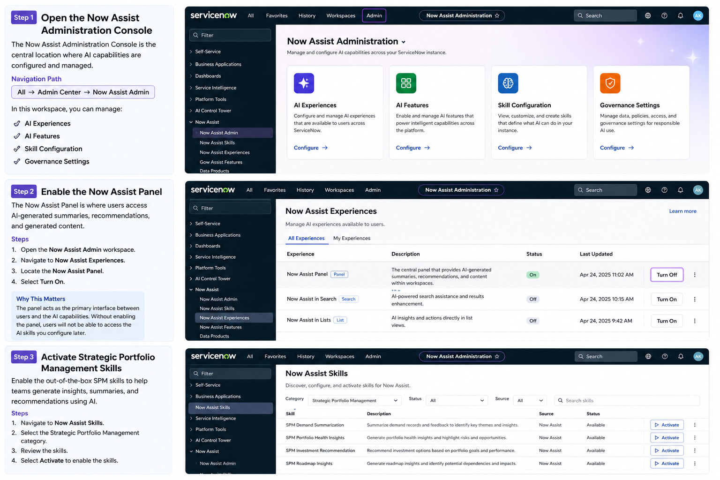Viewport: 720px width, 480px height.
Task: Open the Source filter dropdown on Skills page
Action: click(530, 401)
